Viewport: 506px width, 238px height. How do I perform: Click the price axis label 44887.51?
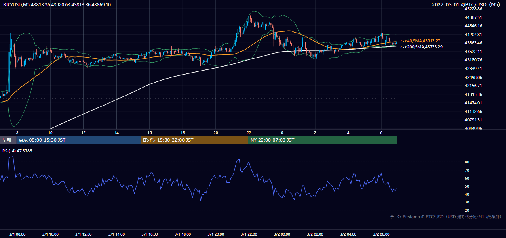click(473, 17)
